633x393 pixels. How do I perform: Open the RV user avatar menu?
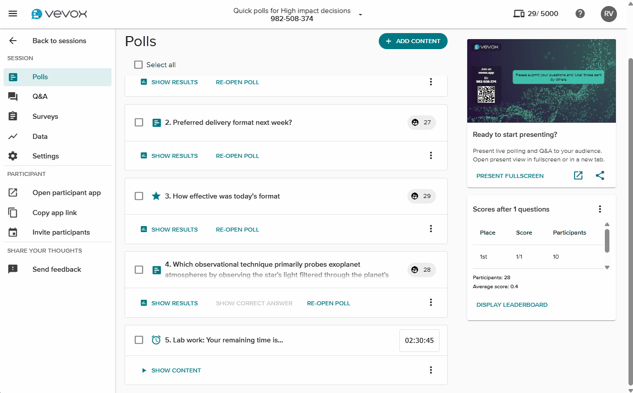coord(608,14)
